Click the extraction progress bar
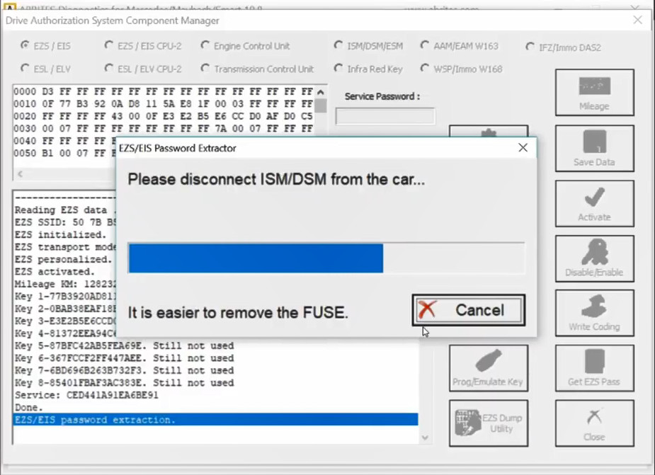 coord(326,258)
